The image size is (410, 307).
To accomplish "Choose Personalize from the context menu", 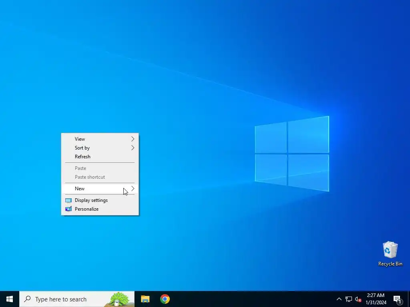I will (x=100, y=209).
